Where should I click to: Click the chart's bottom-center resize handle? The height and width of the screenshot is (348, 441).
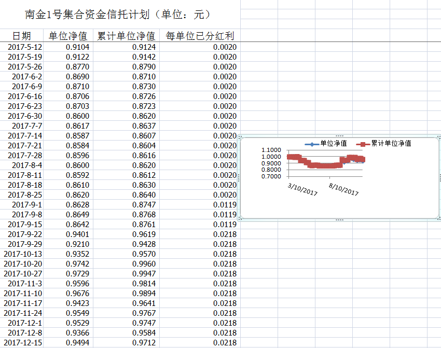[339, 220]
